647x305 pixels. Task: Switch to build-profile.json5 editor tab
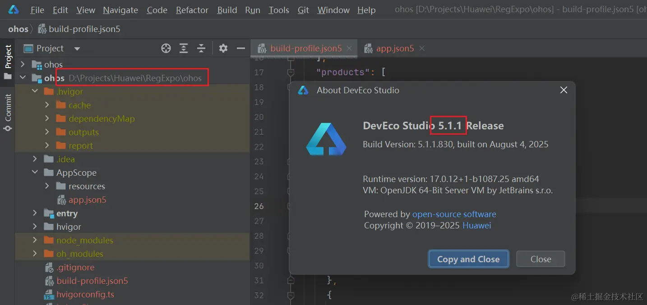306,49
